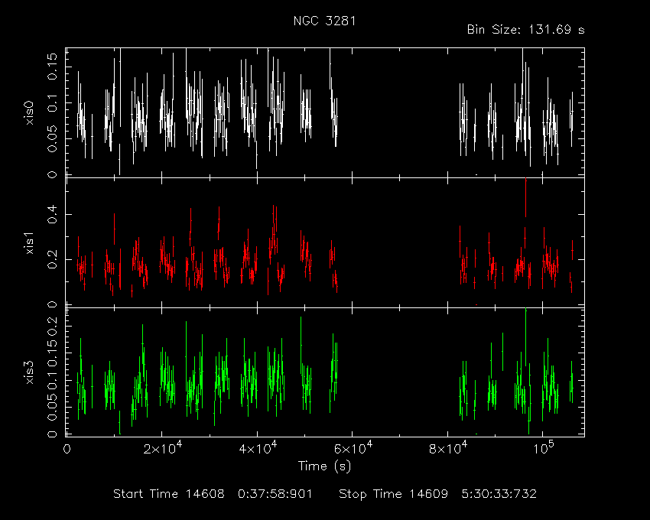Click the stop clock time 5:30:33:732
The image size is (650, 520).
tap(499, 494)
